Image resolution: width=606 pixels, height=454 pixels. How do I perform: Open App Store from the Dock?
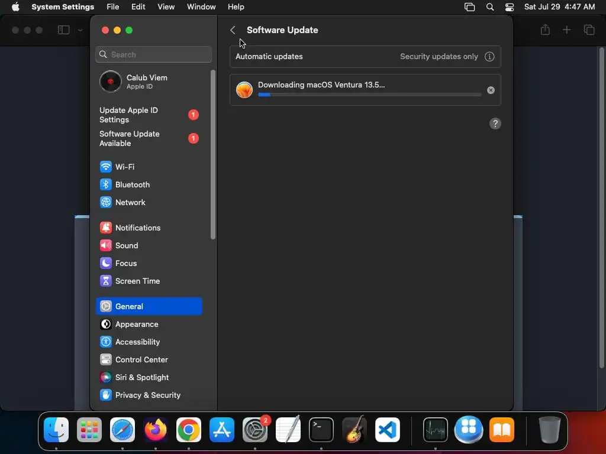click(222, 430)
